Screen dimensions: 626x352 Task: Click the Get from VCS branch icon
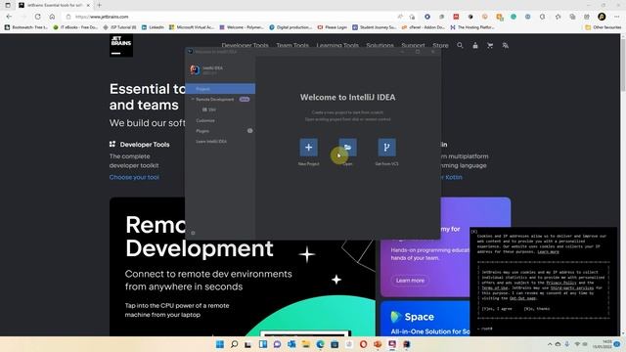[x=387, y=148]
